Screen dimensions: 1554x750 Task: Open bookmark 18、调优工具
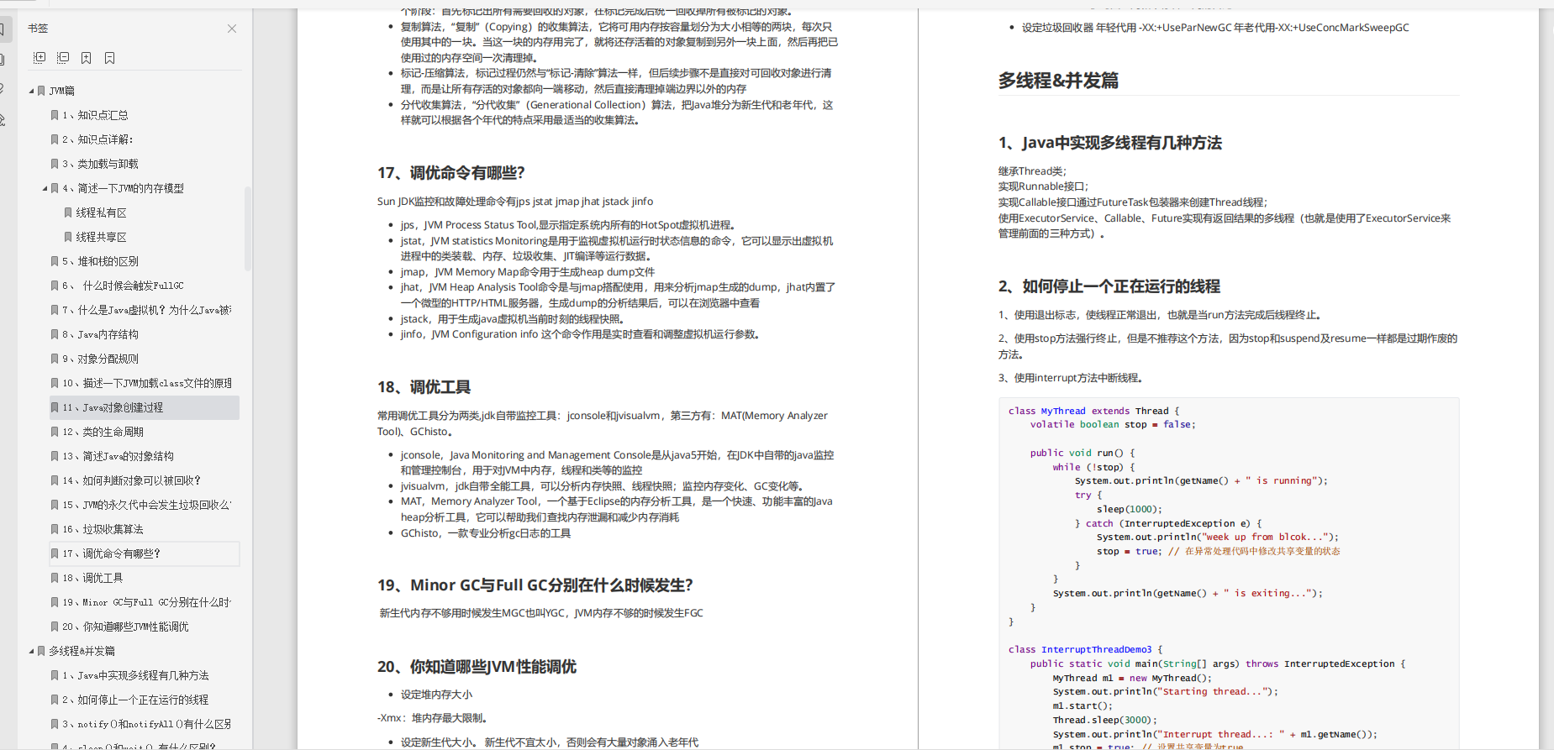[92, 578]
